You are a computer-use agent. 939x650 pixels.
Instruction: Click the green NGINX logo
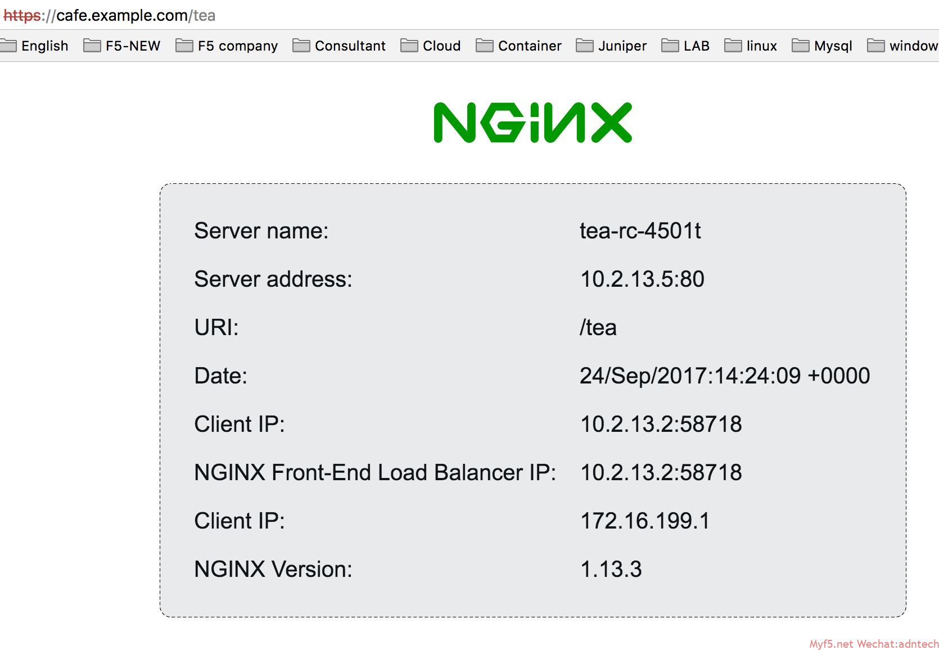532,123
